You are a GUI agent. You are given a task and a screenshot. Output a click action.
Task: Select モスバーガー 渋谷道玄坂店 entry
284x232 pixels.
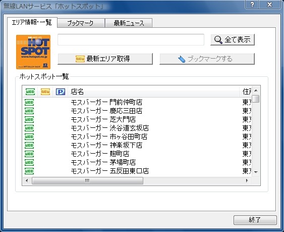[x=110, y=128]
